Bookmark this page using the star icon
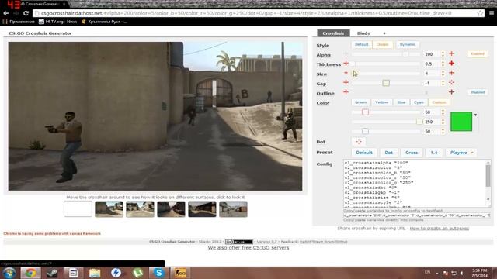The width and height of the screenshot is (497, 279). 480,13
